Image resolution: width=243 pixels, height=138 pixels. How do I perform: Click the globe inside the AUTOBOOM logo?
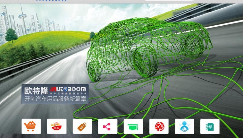tap(65, 89)
